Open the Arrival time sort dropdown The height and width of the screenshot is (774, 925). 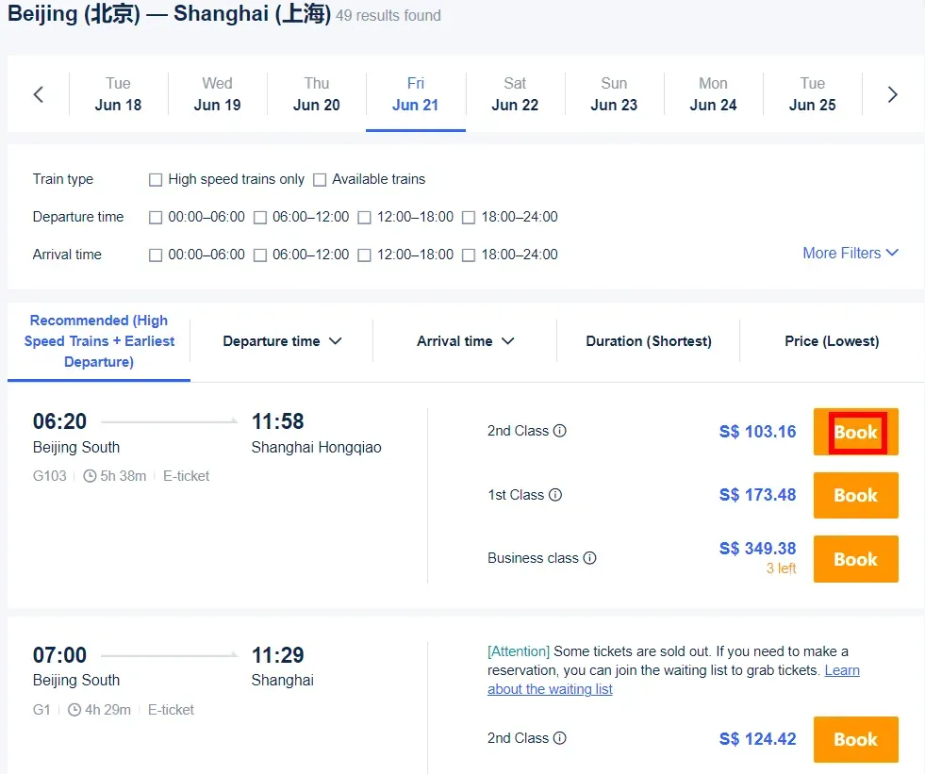(463, 341)
